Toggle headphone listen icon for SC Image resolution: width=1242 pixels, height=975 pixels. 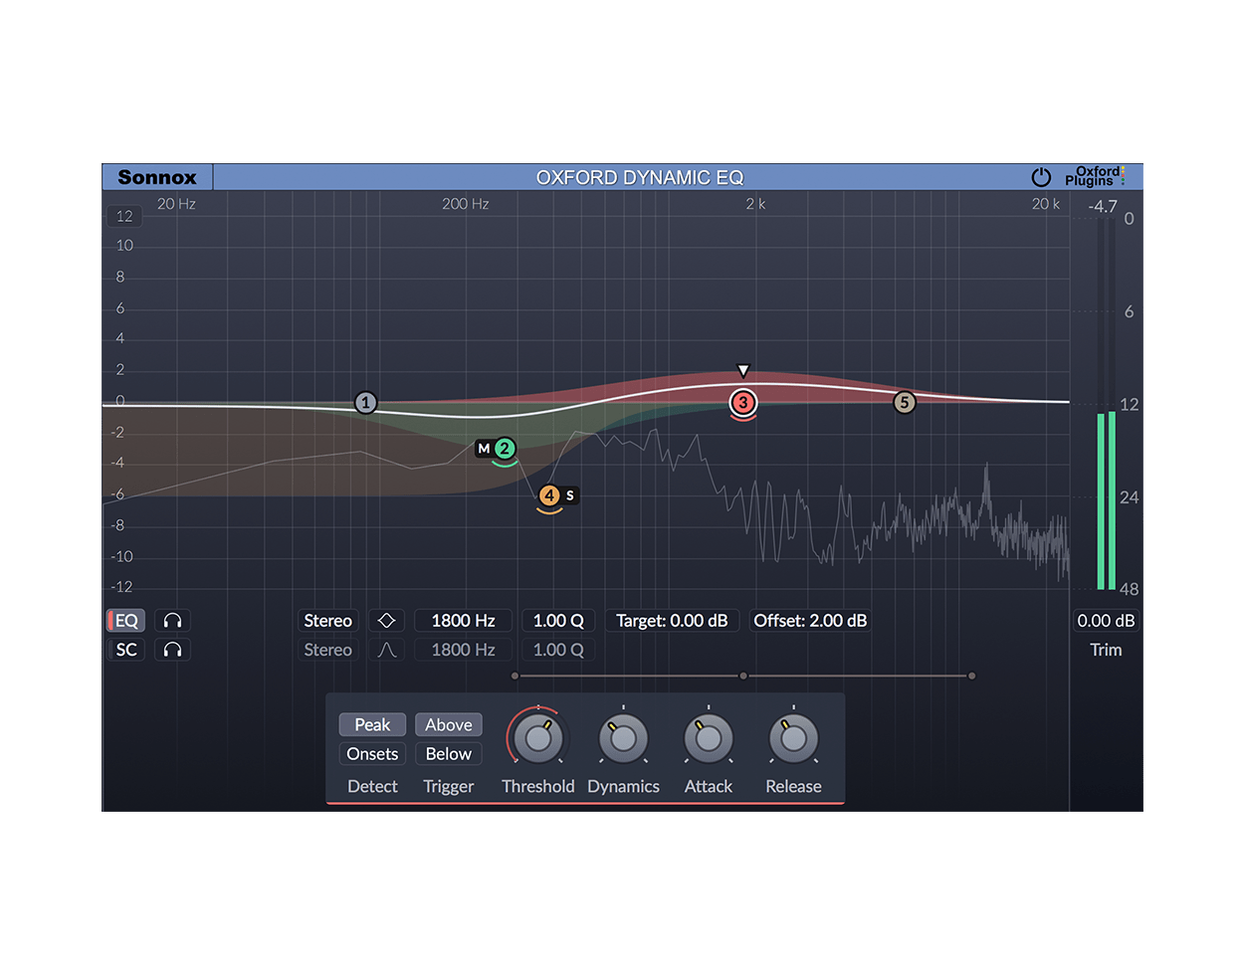point(172,650)
